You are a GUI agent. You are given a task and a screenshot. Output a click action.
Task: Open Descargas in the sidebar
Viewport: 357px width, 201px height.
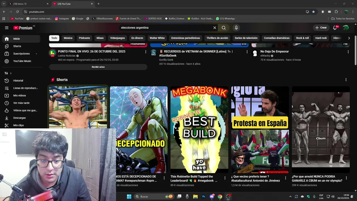pyautogui.click(x=21, y=118)
